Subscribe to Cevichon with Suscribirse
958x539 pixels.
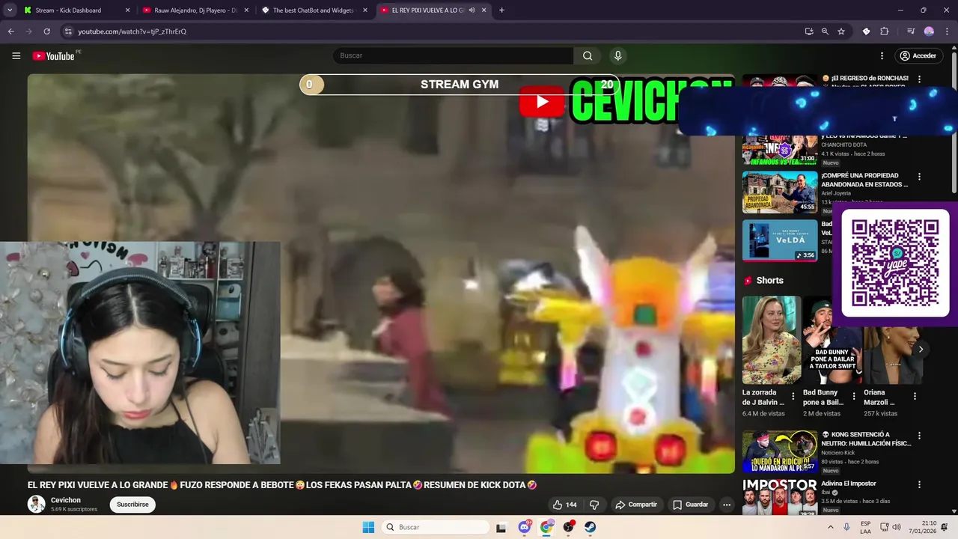click(132, 505)
